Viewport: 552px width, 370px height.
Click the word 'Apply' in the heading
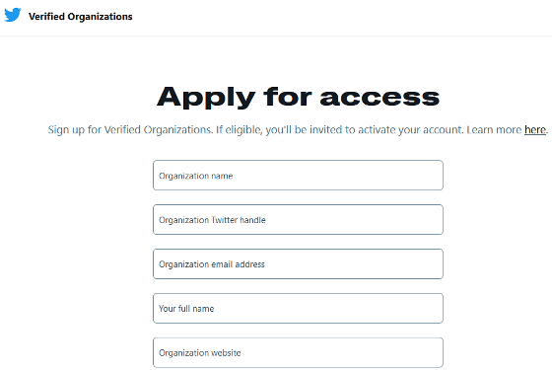[206, 98]
